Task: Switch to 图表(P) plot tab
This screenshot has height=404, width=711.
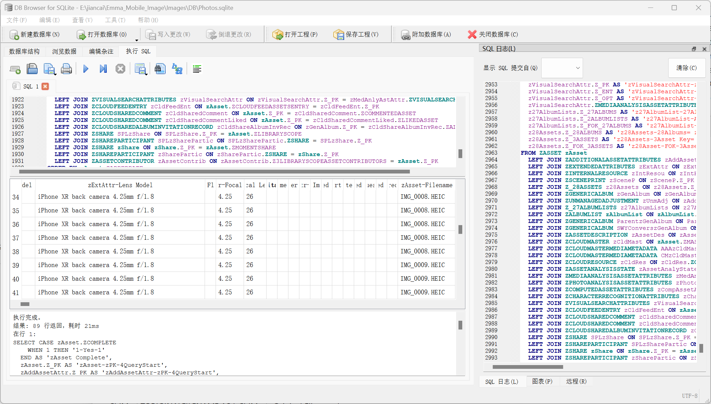Action: [542, 381]
